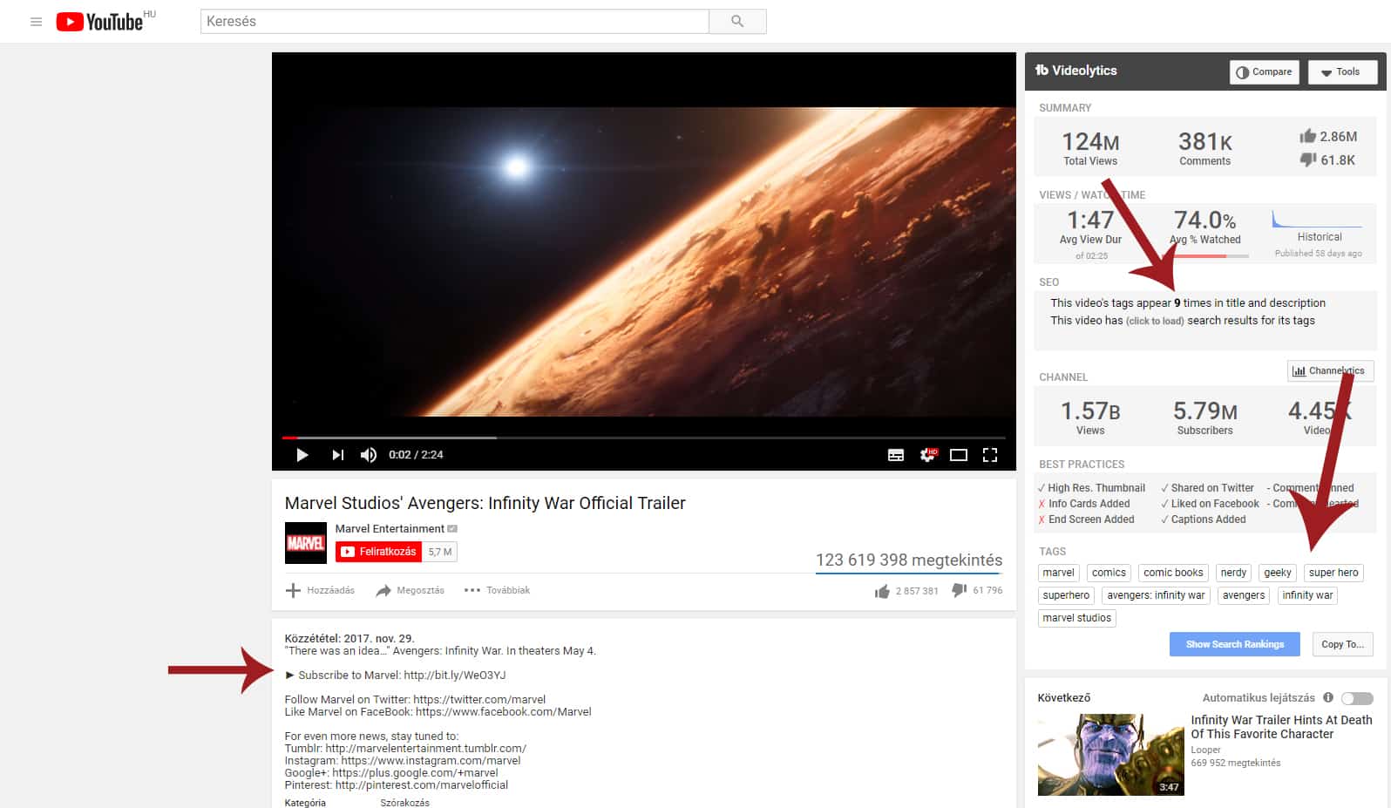Viewport: 1391px width, 808px height.
Task: Click the Compare button in Videolytics
Action: coord(1265,72)
